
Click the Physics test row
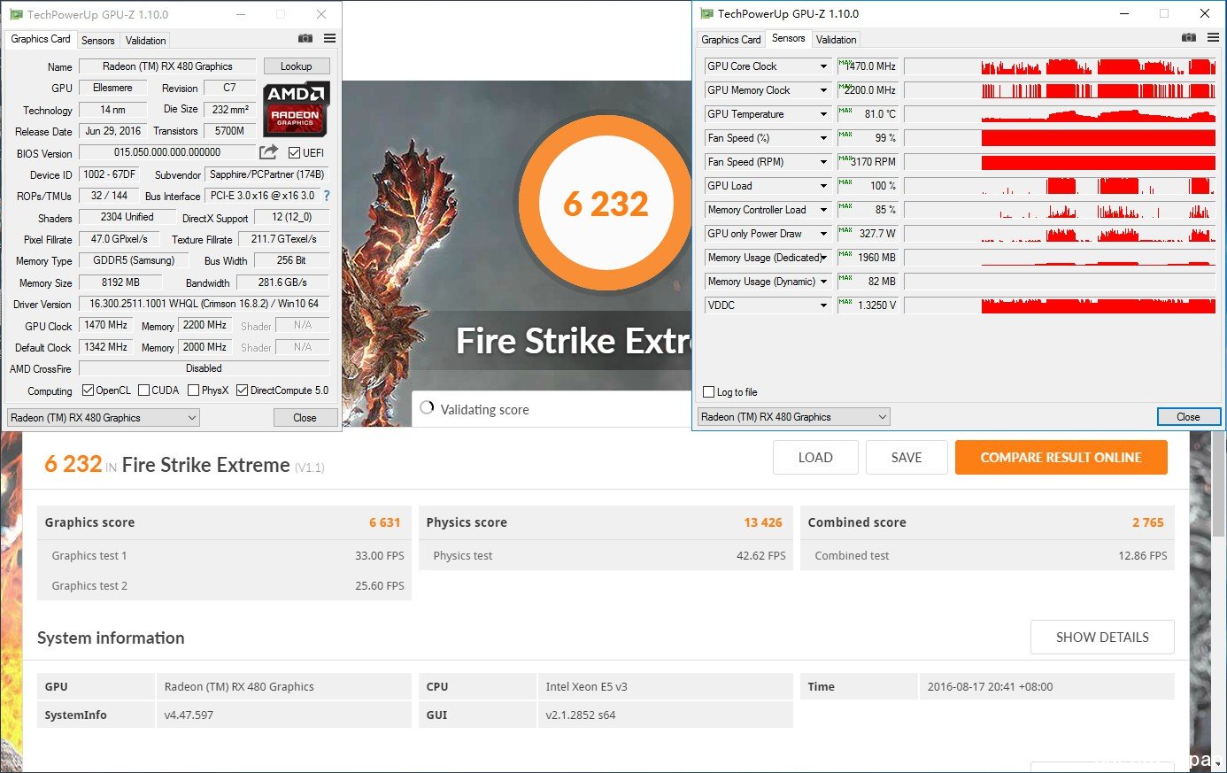click(606, 555)
